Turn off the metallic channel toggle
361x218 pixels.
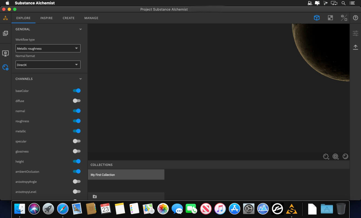click(x=77, y=131)
